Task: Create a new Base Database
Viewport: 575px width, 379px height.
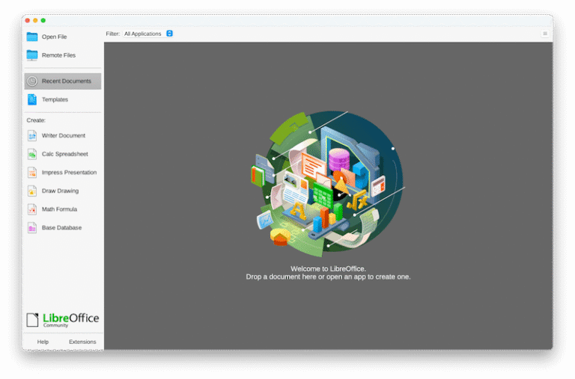Action: [61, 228]
